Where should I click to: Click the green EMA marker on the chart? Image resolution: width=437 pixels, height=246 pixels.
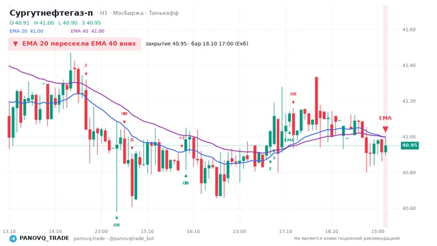(290, 139)
